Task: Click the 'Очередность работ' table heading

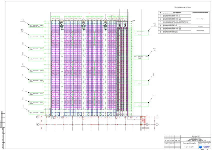Action: pyautogui.click(x=181, y=7)
